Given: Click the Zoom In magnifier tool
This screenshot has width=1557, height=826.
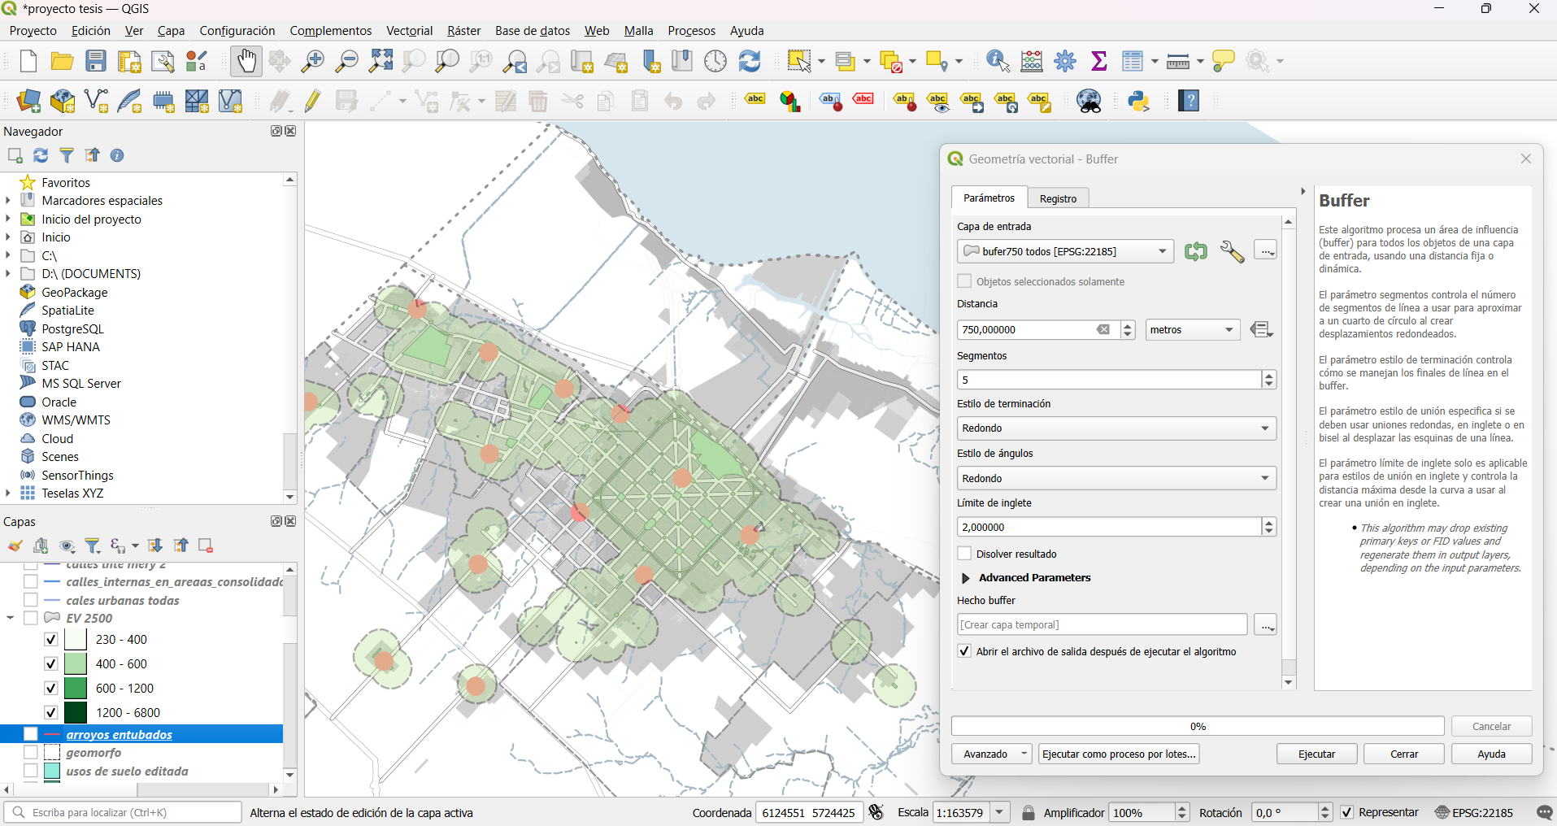Looking at the screenshot, I should click(313, 61).
